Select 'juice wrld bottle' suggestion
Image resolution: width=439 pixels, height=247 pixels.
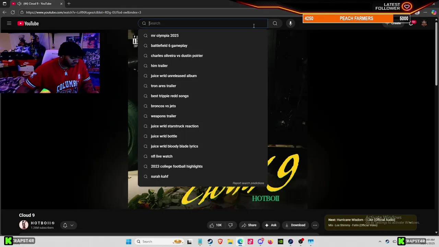point(203,136)
